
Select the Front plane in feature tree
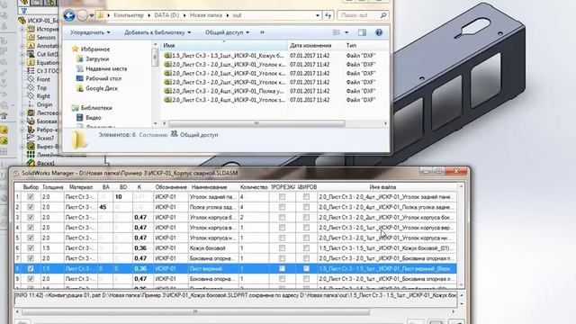(x=43, y=79)
